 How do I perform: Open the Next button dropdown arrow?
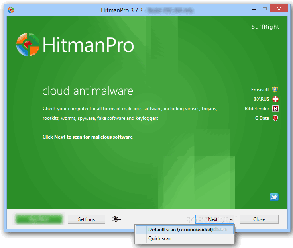click(231, 219)
